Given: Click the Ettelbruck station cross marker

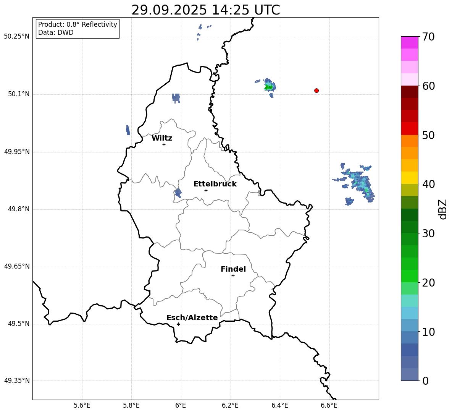Looking at the screenshot, I should coord(206,190).
